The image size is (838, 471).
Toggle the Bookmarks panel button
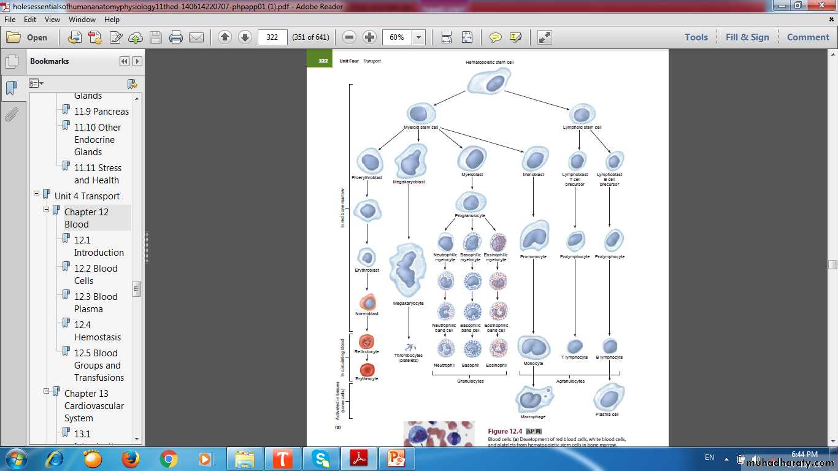11,88
